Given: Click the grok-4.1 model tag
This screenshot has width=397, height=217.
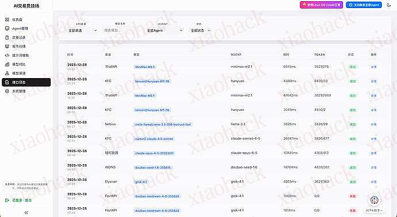Looking at the screenshot, I should pyautogui.click(x=141, y=182).
